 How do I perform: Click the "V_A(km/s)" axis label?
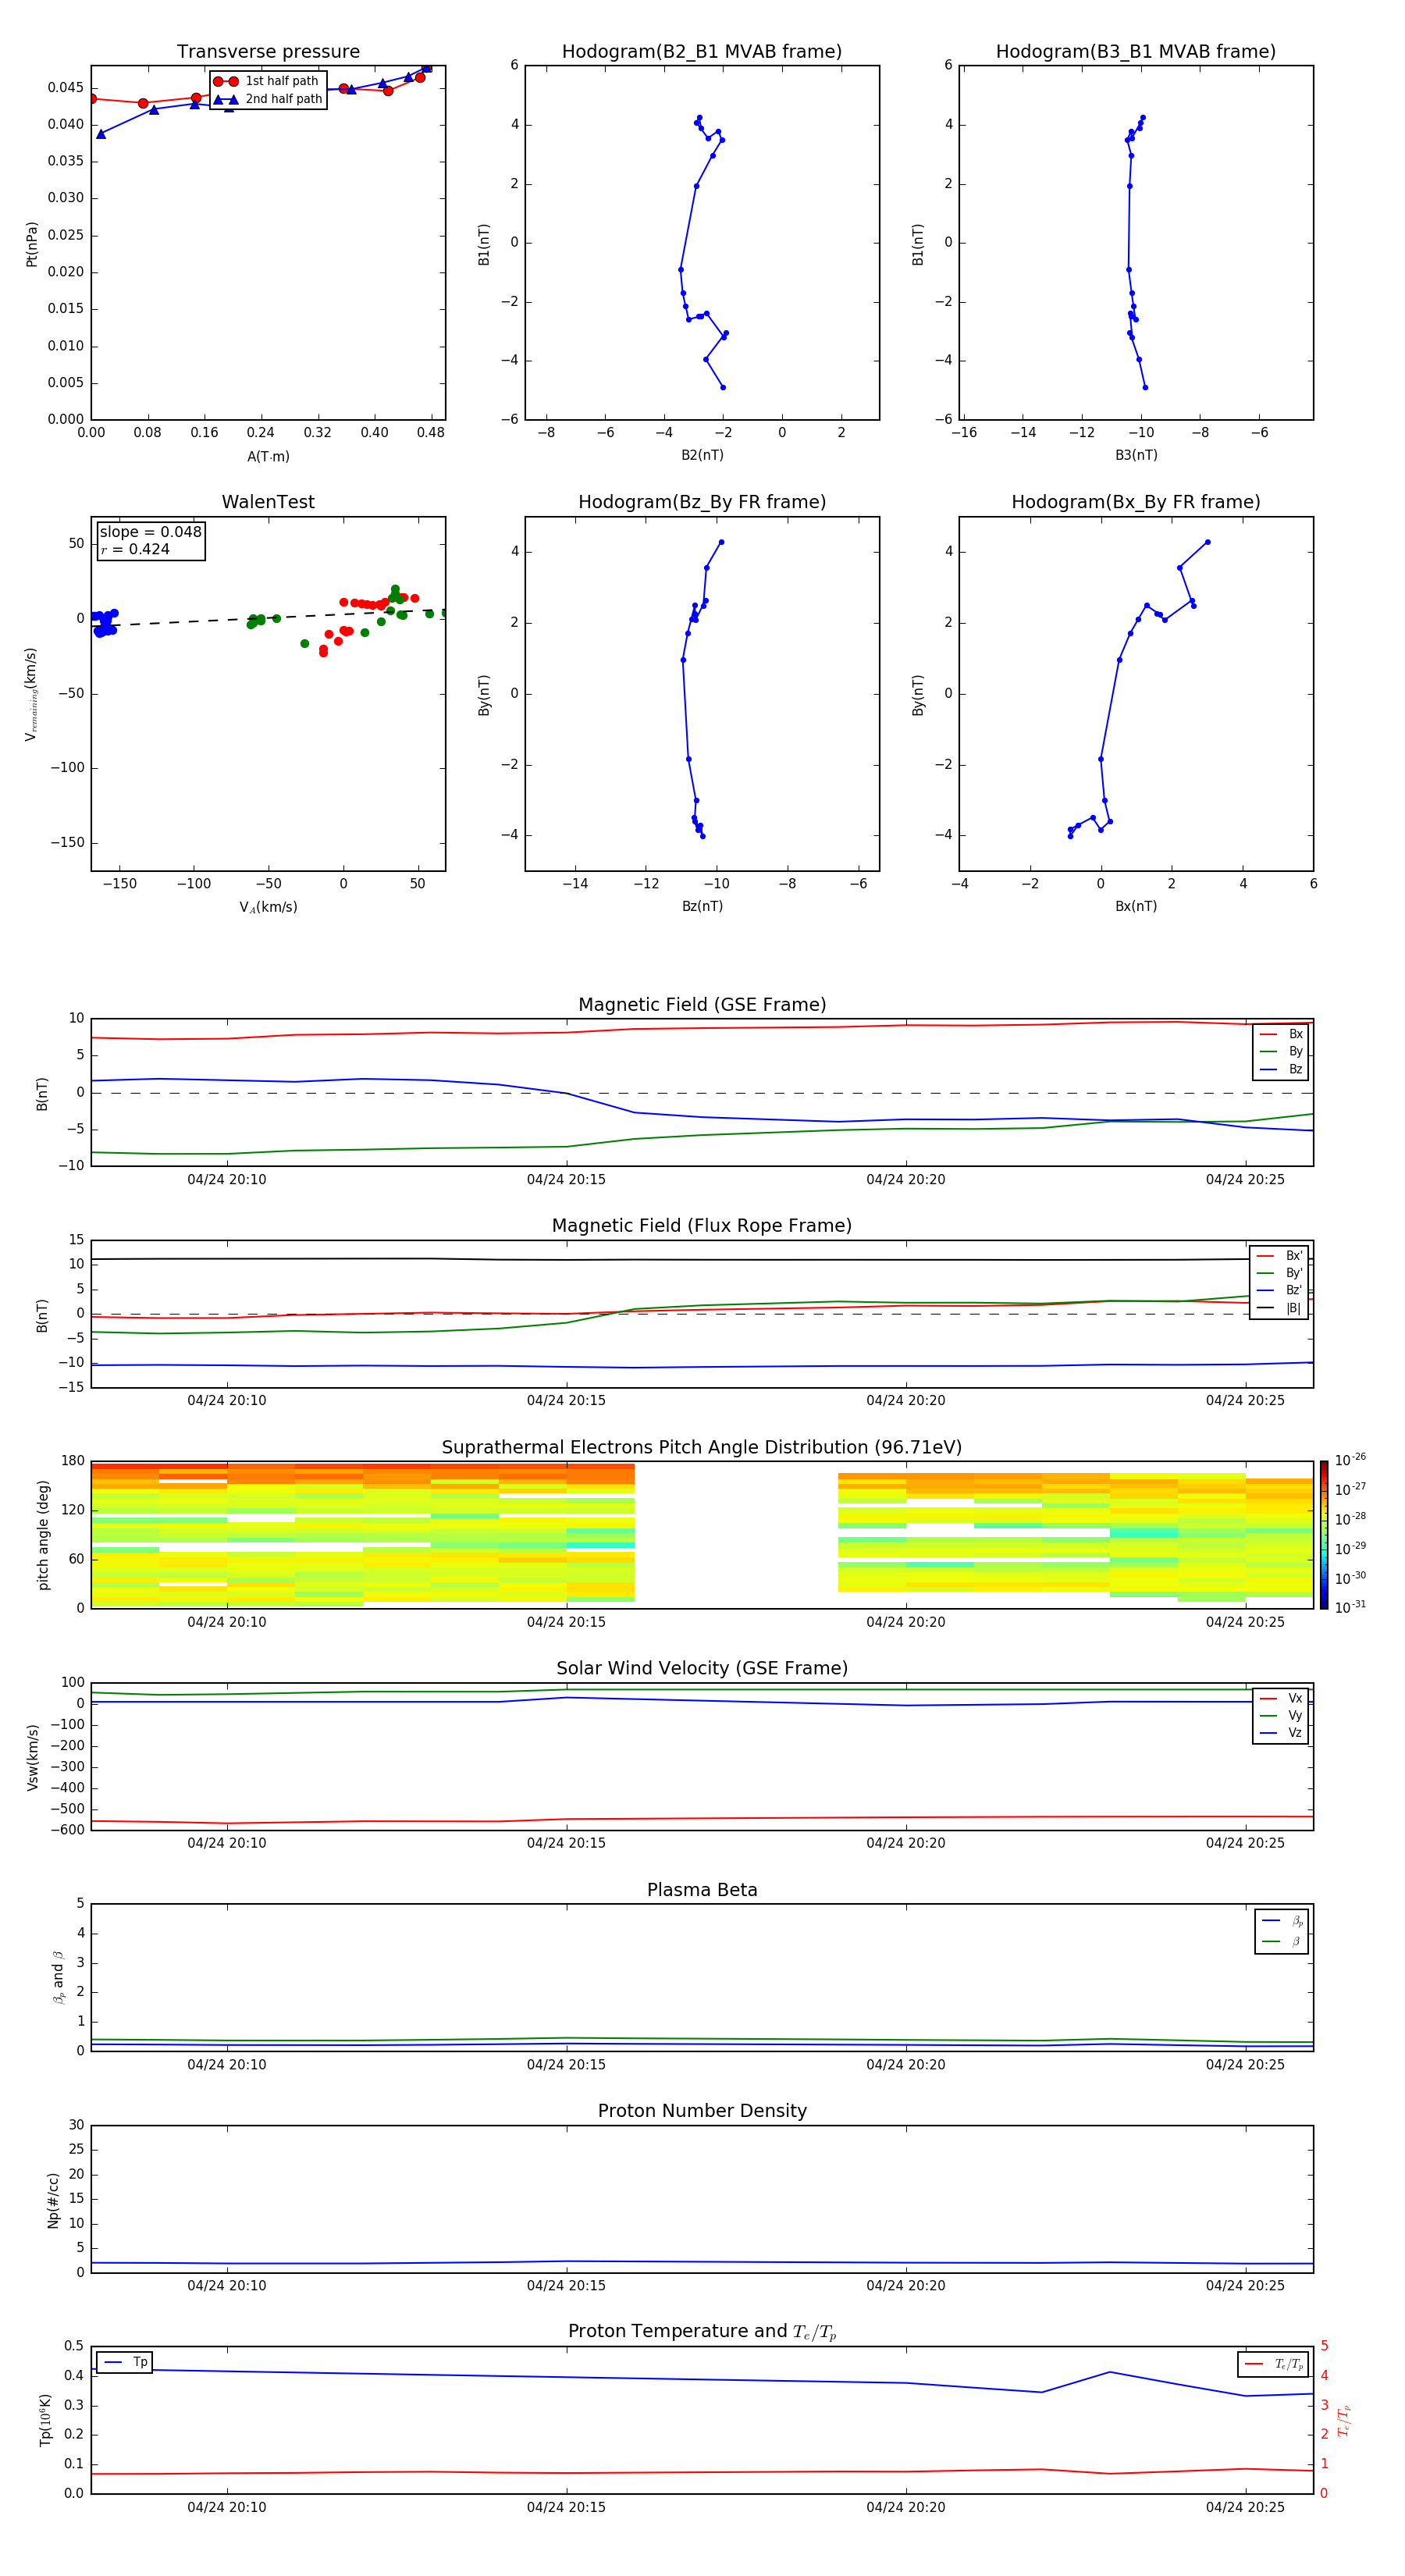[268, 908]
